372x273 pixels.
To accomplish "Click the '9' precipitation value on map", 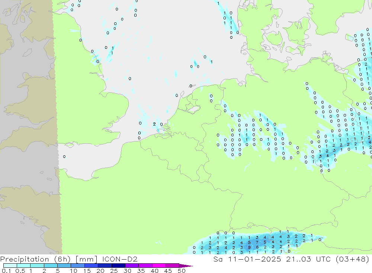I will point(249,247).
